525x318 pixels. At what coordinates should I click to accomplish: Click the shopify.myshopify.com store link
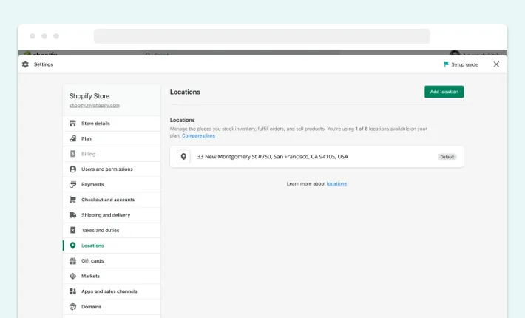click(95, 106)
